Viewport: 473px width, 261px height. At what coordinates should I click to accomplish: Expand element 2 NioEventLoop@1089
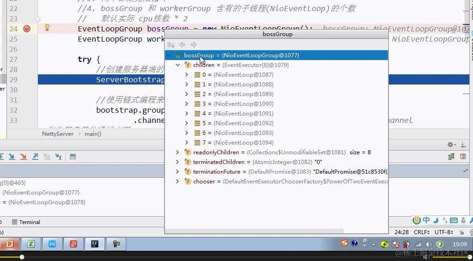click(x=186, y=94)
